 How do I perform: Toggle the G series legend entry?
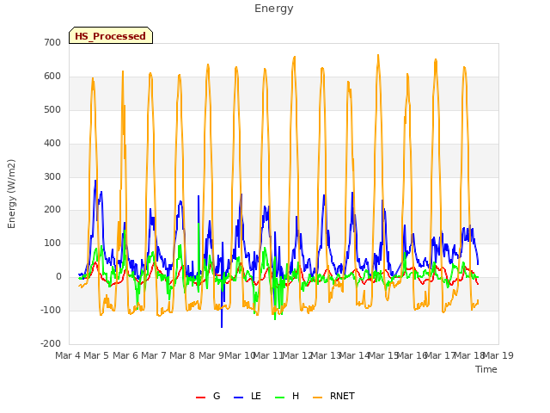point(208,396)
